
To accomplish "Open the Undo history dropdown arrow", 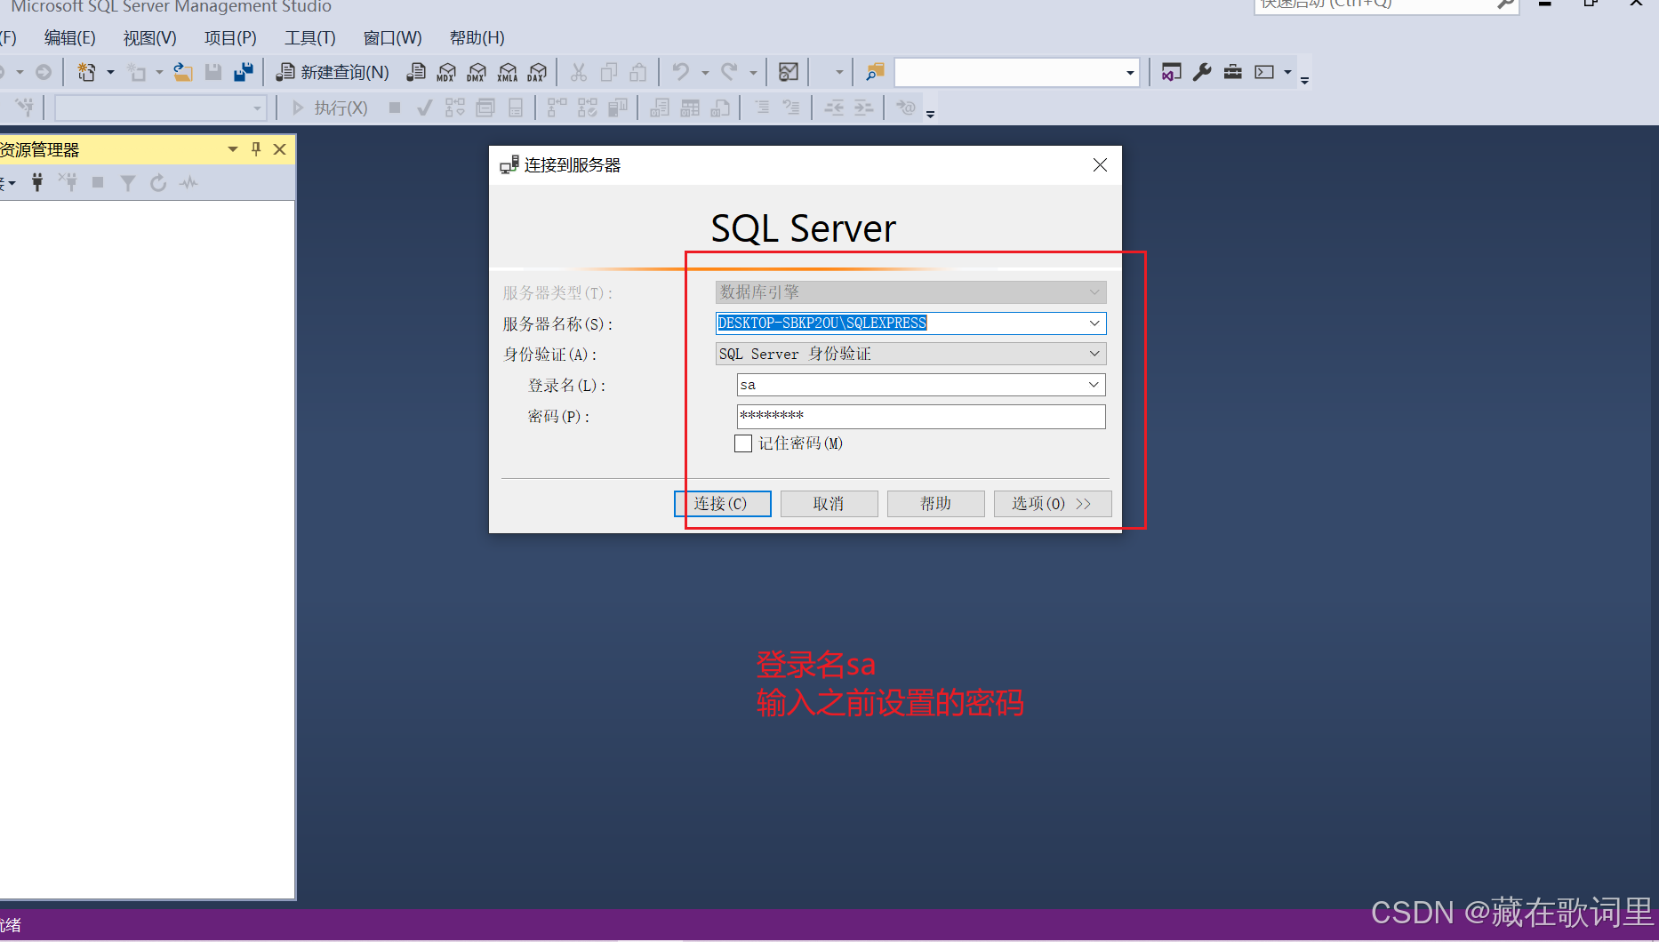I will tap(705, 72).
